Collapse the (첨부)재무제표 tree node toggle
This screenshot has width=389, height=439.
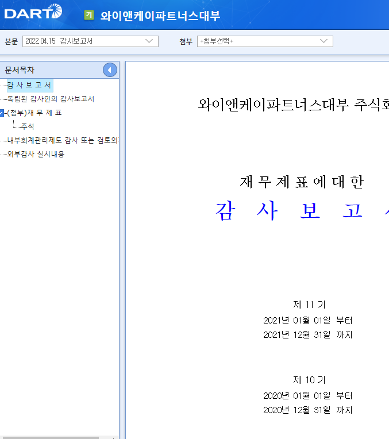(x=2, y=113)
